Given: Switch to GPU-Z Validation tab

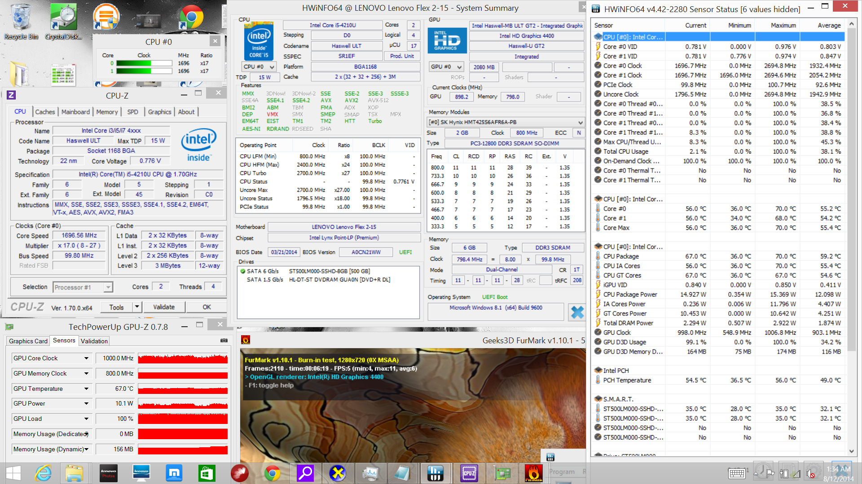Looking at the screenshot, I should coord(94,341).
